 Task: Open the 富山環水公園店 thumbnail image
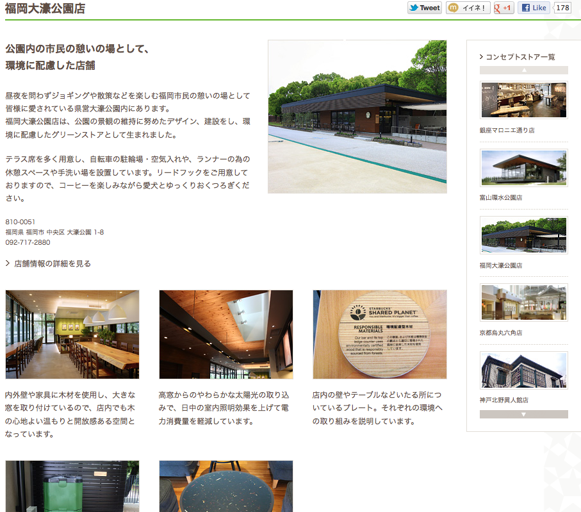523,168
